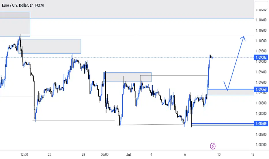Select the 1.08409 price level label
This screenshot has width=269, height=159.
pyautogui.click(x=261, y=124)
